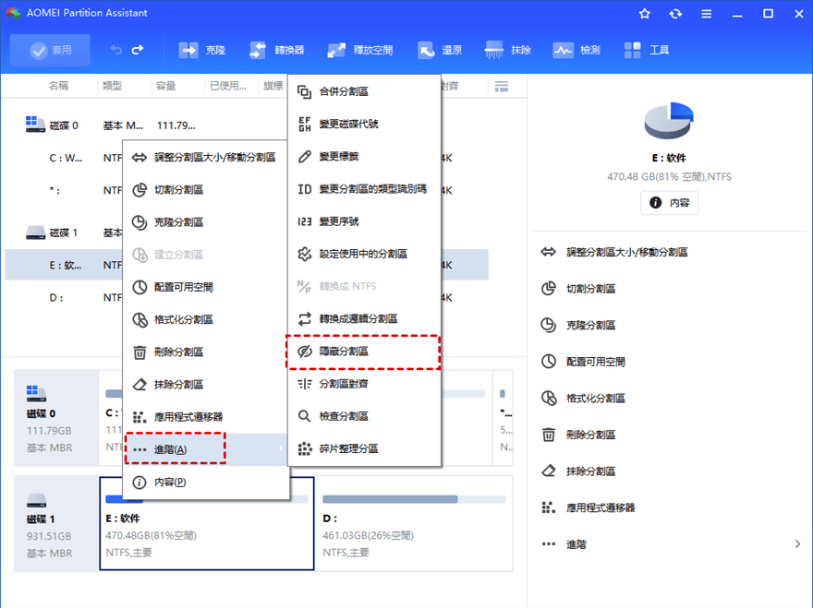This screenshot has height=608, width=813.
Task: Click the 內容 button under E: pie chart
Action: pyautogui.click(x=669, y=202)
